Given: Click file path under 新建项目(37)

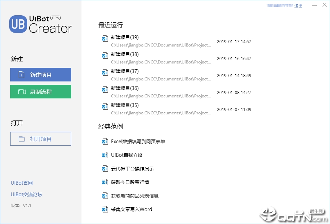Looking at the screenshot, I should (x=161, y=79).
